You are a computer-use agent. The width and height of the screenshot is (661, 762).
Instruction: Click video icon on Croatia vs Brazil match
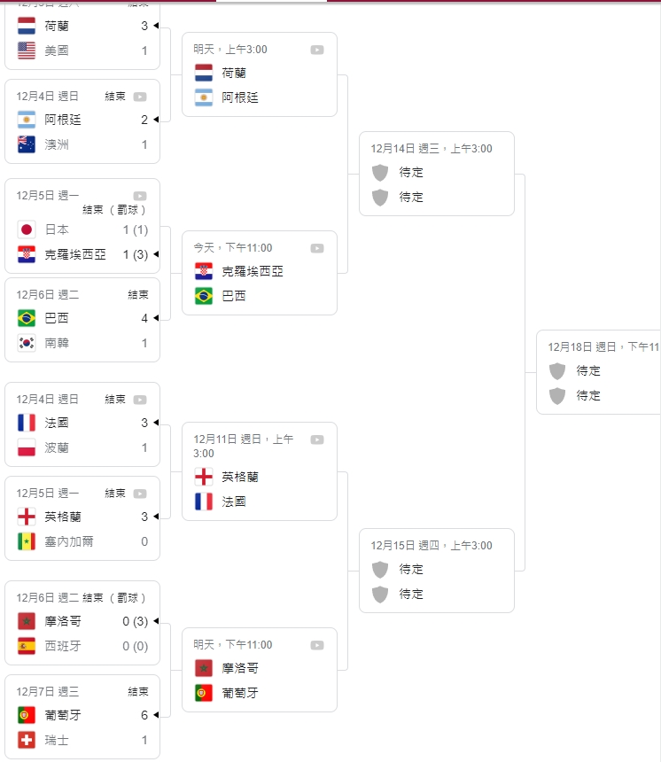(317, 248)
